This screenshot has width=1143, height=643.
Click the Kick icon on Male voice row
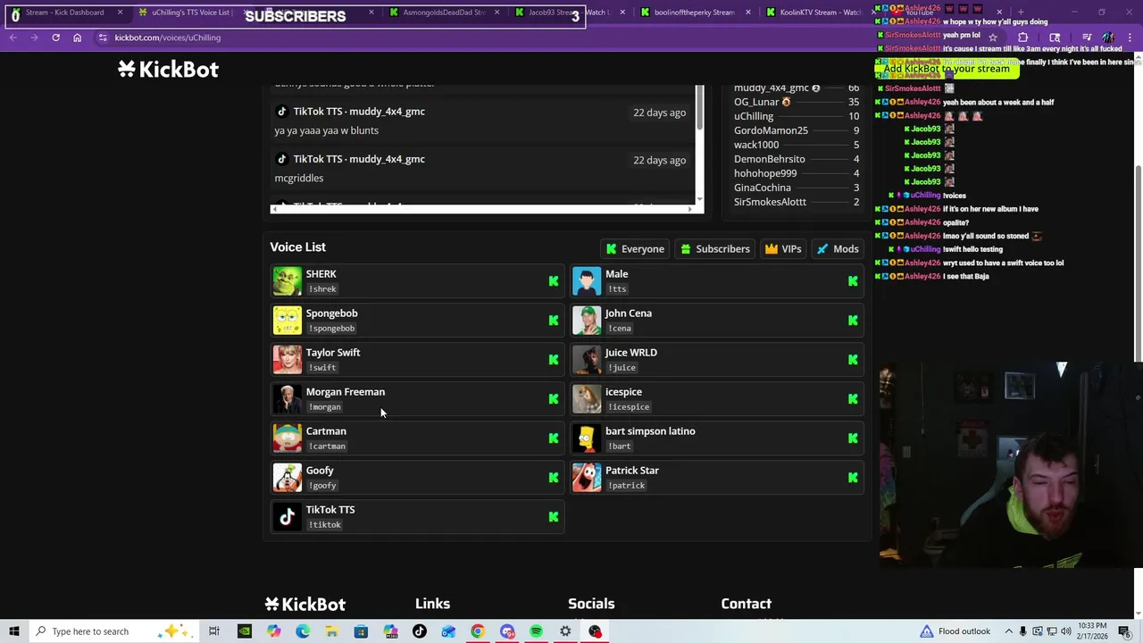[x=853, y=281]
